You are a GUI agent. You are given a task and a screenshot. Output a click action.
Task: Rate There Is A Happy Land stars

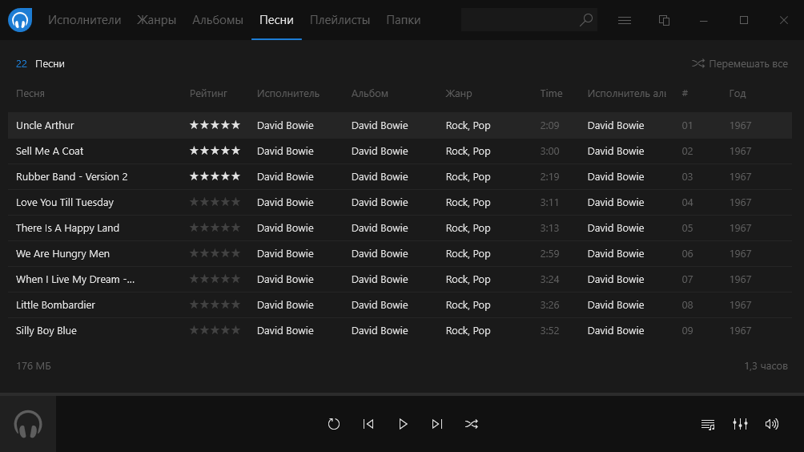pos(215,228)
